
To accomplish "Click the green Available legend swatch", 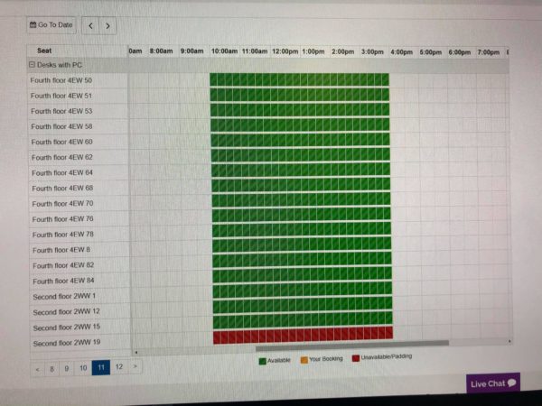I will click(x=263, y=361).
